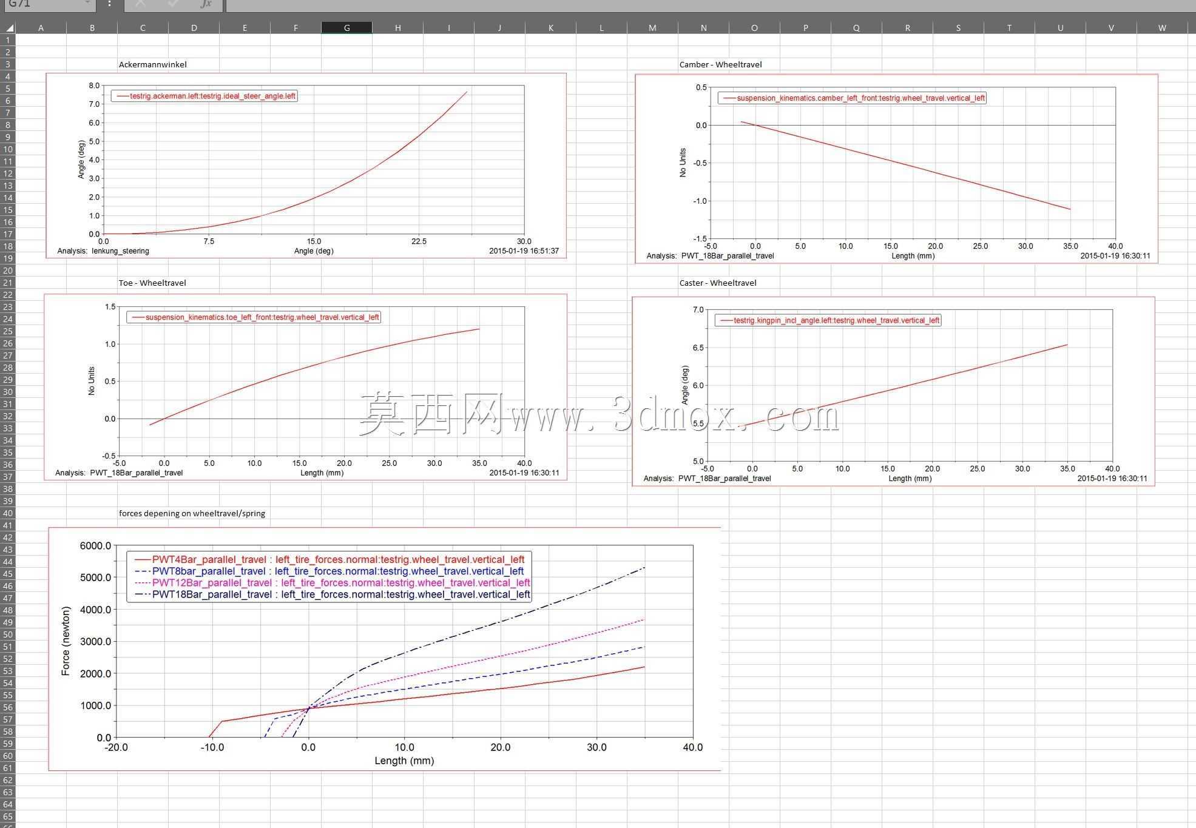
Task: Click the cell 'forces depening on wheeltravel/spring'
Action: point(192,513)
